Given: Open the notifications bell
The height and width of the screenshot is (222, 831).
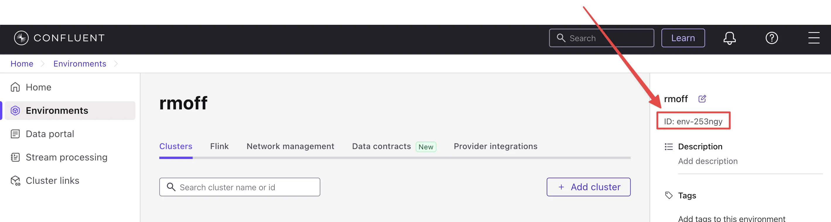Looking at the screenshot, I should point(729,38).
